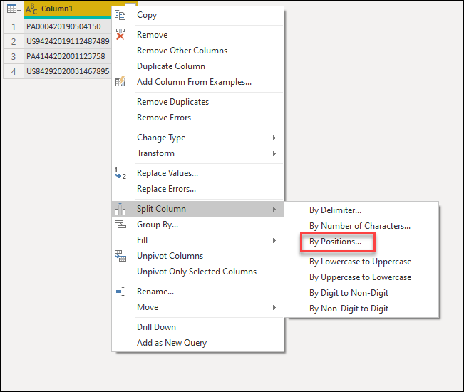Select cell containing PA000420190504150

[x=68, y=26]
